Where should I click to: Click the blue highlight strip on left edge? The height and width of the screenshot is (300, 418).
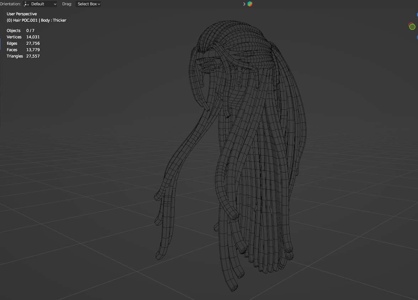(0, 44)
